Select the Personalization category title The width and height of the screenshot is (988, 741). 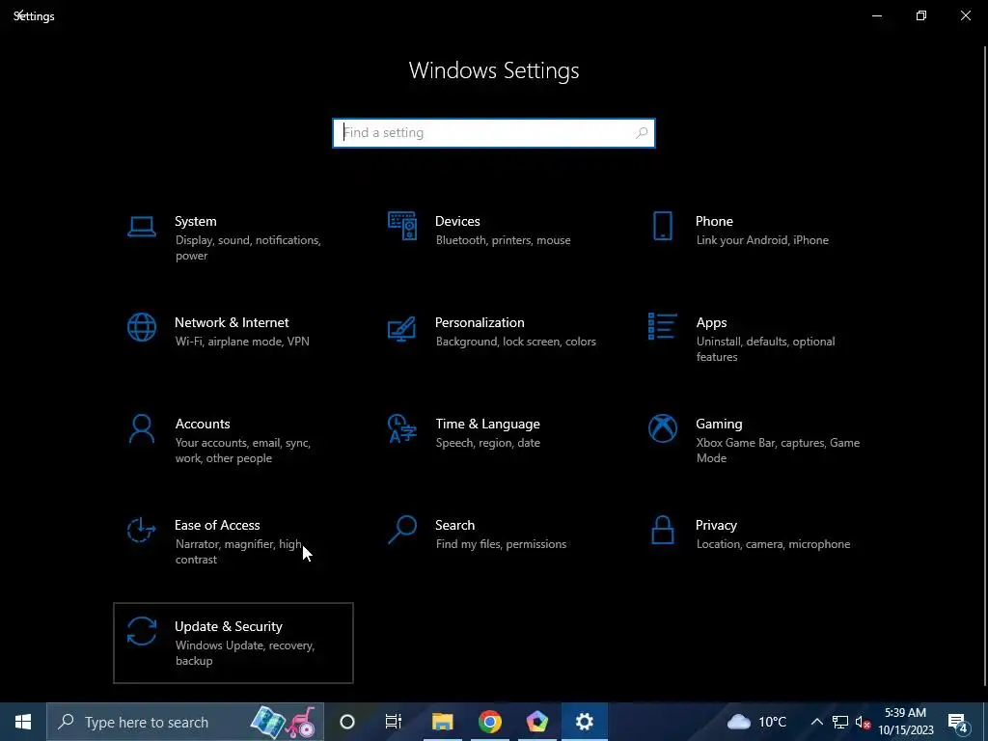[480, 322]
